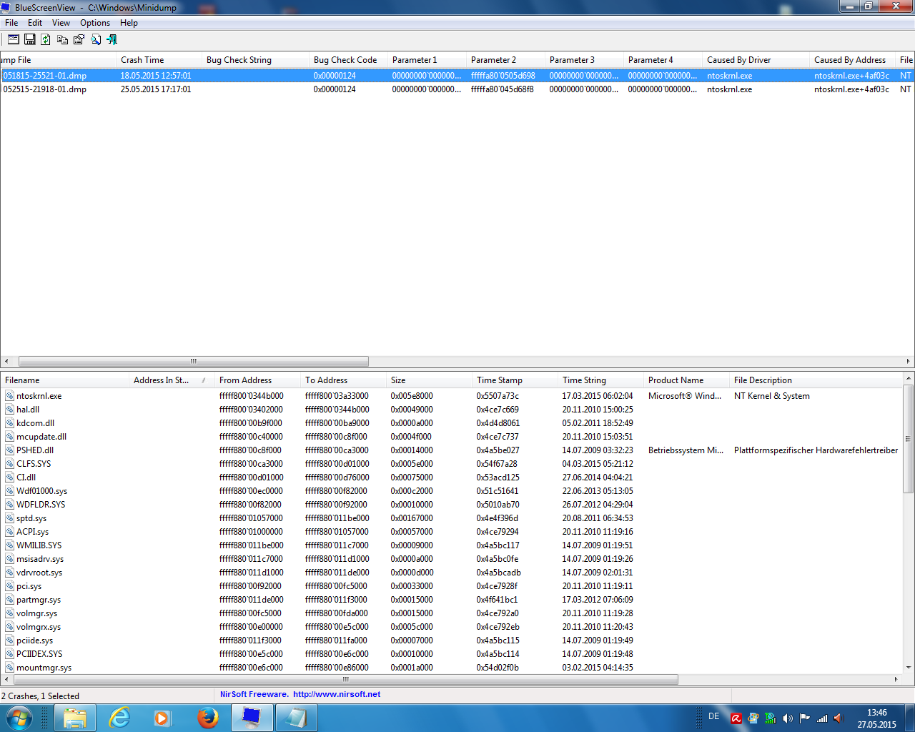Select crash dump 051815-25521-01.dmp
Image resolution: width=915 pixels, height=732 pixels.
coord(44,76)
